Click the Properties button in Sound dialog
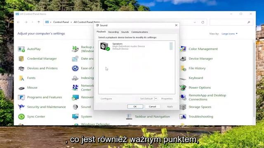Image resolution: width=264 pixels, height=148 pixels. [x=167, y=99]
